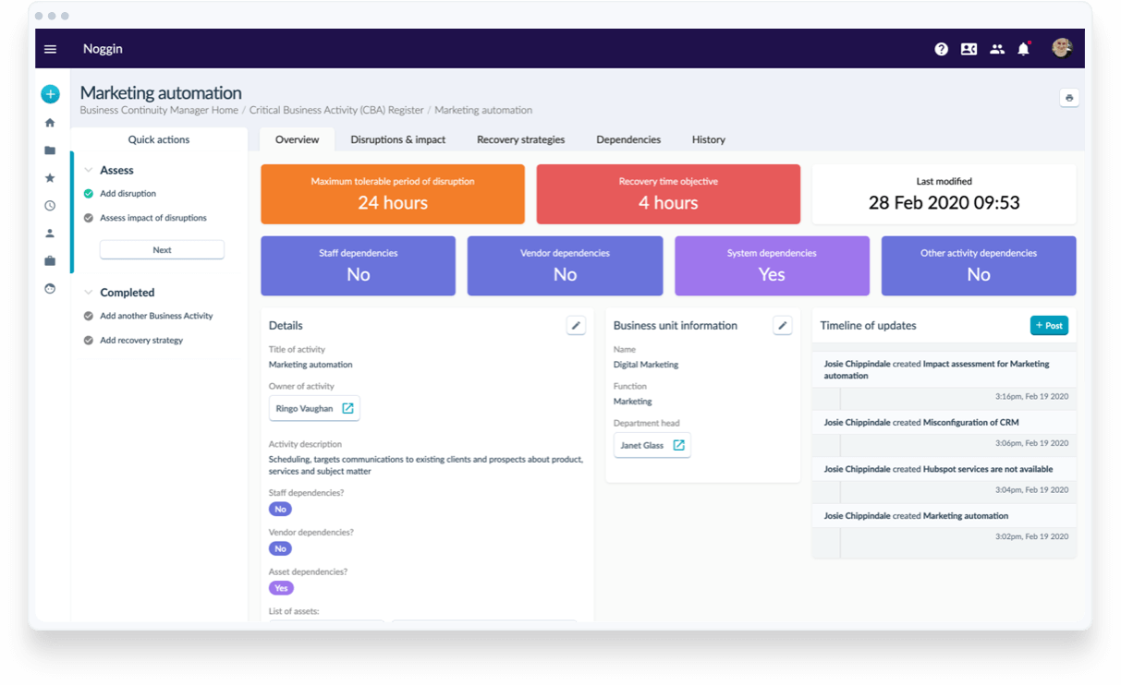Open the hamburger navigation menu

pyautogui.click(x=51, y=49)
